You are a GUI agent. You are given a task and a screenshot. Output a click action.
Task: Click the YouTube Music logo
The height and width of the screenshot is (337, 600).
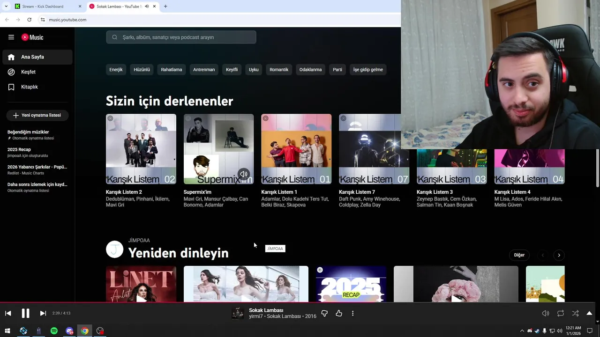click(32, 37)
